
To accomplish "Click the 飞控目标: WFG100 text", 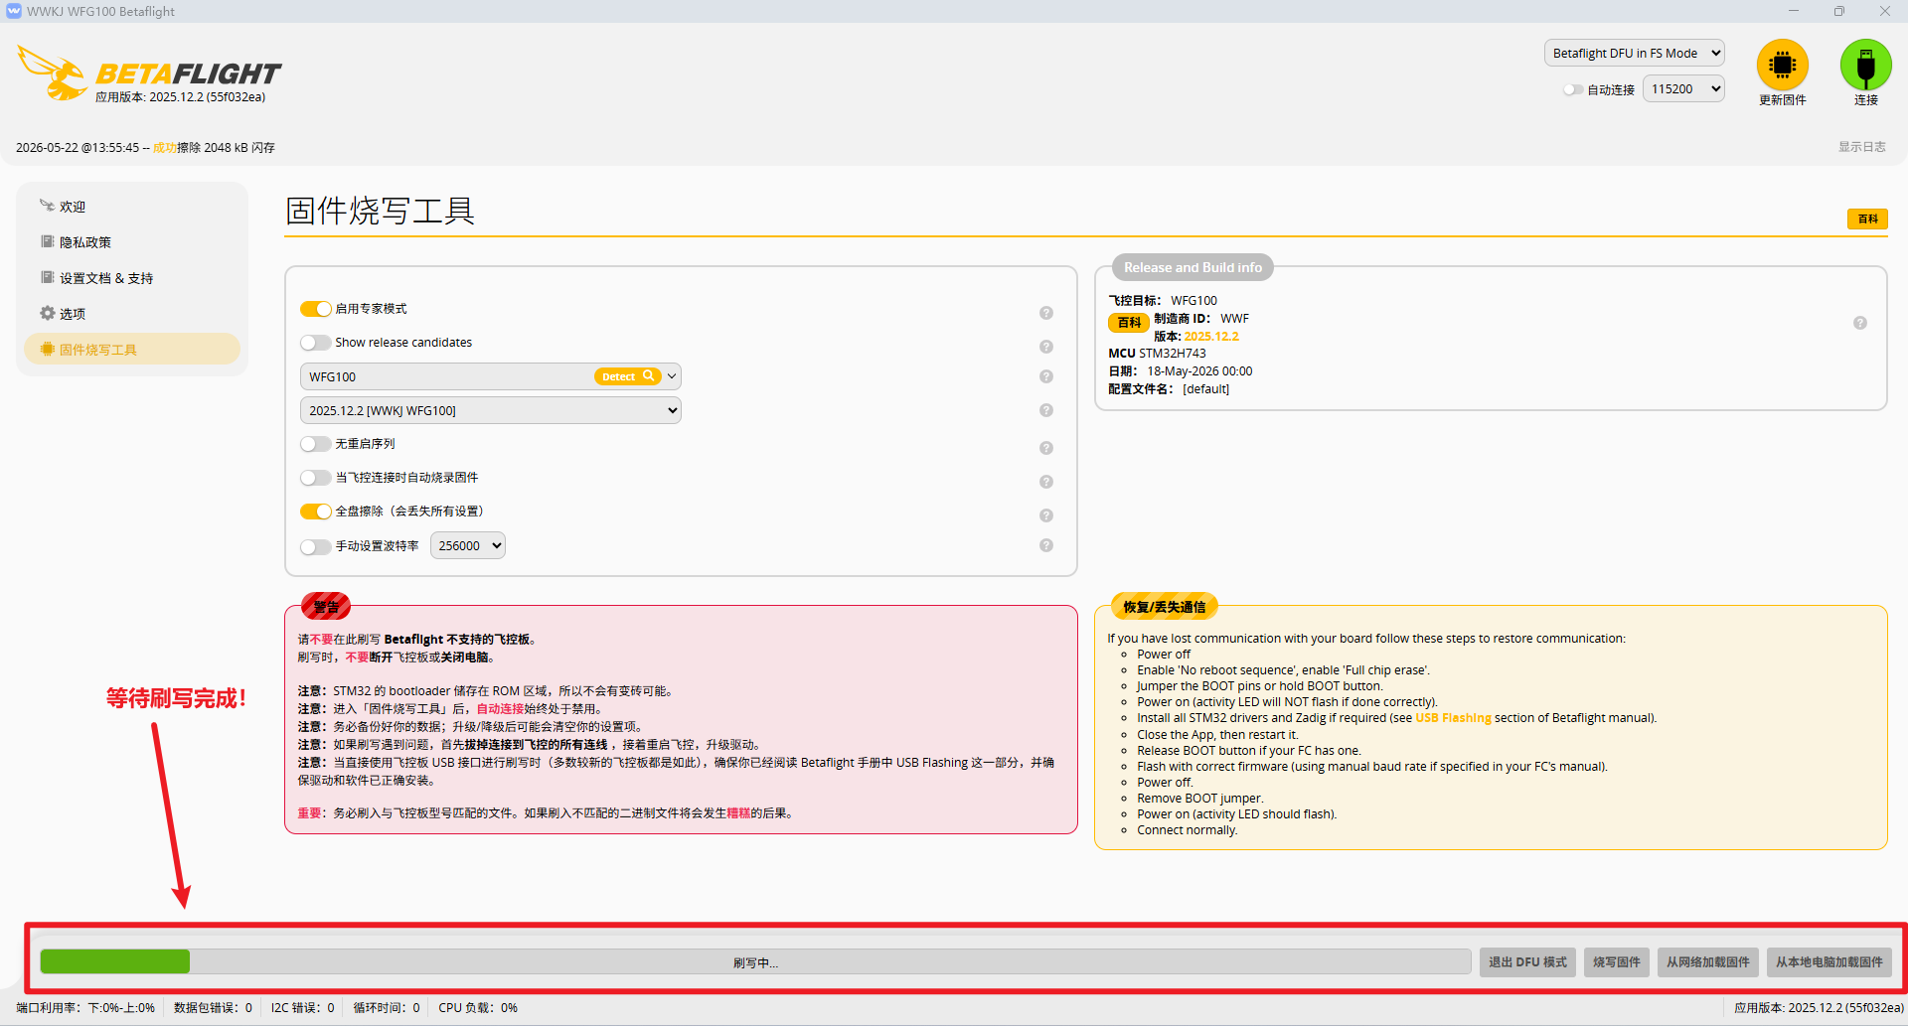I will (1163, 301).
